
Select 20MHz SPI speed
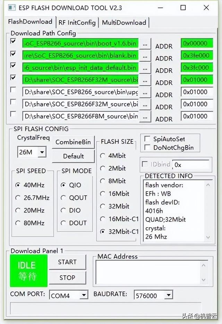click(30, 210)
